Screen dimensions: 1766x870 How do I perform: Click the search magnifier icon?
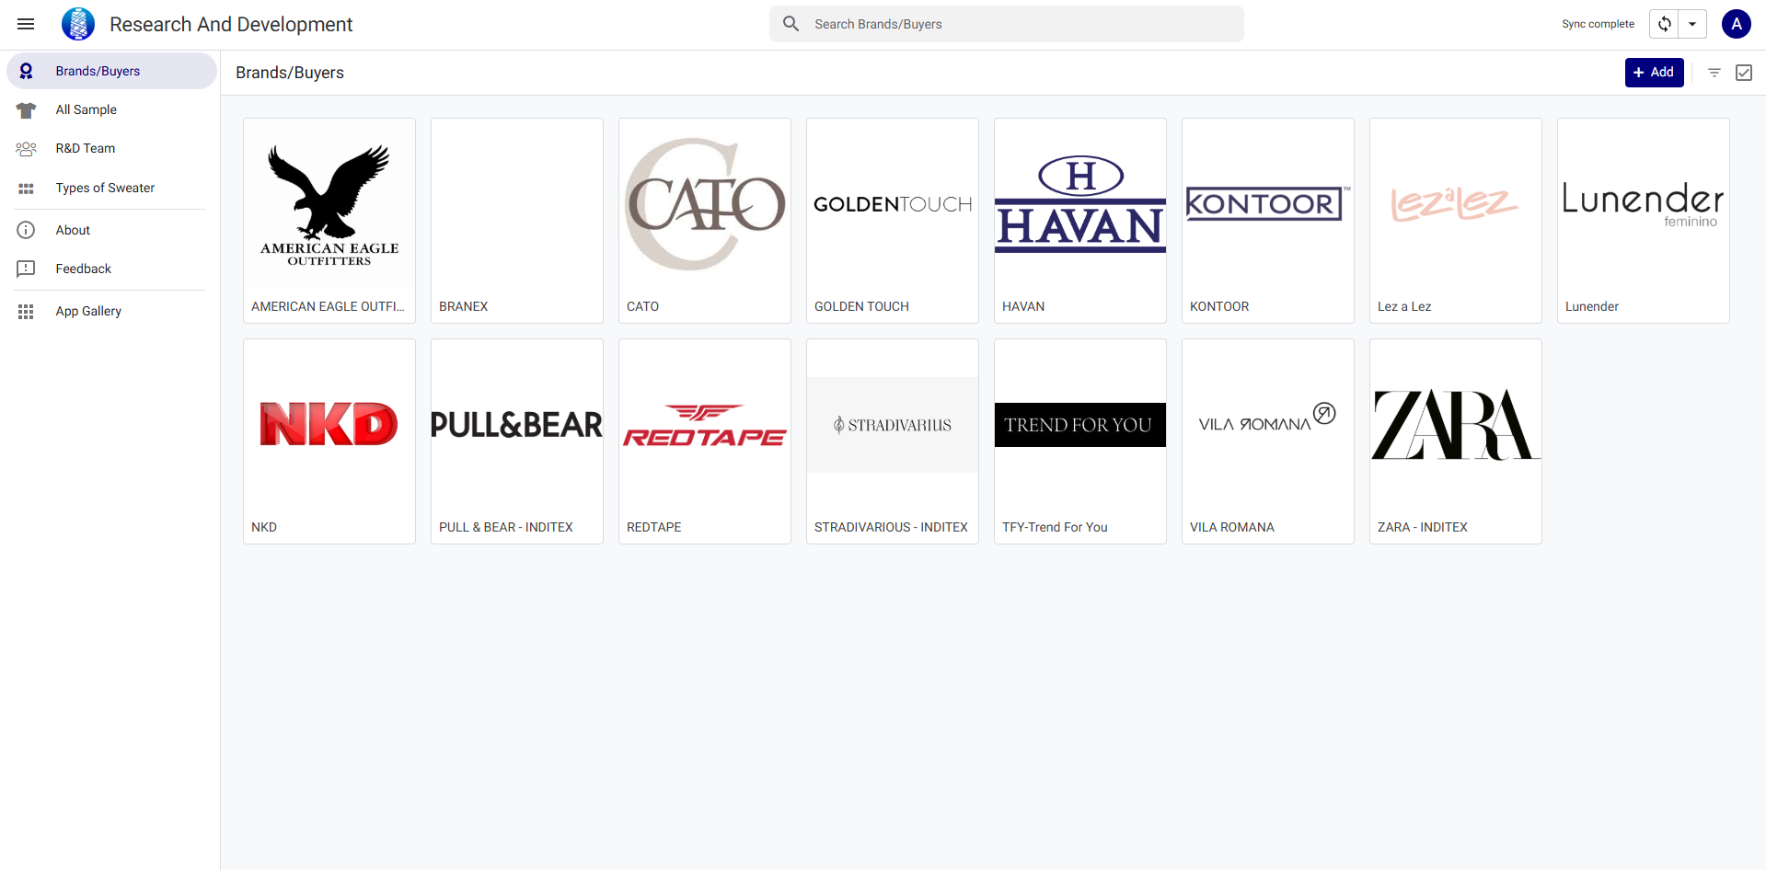click(791, 24)
